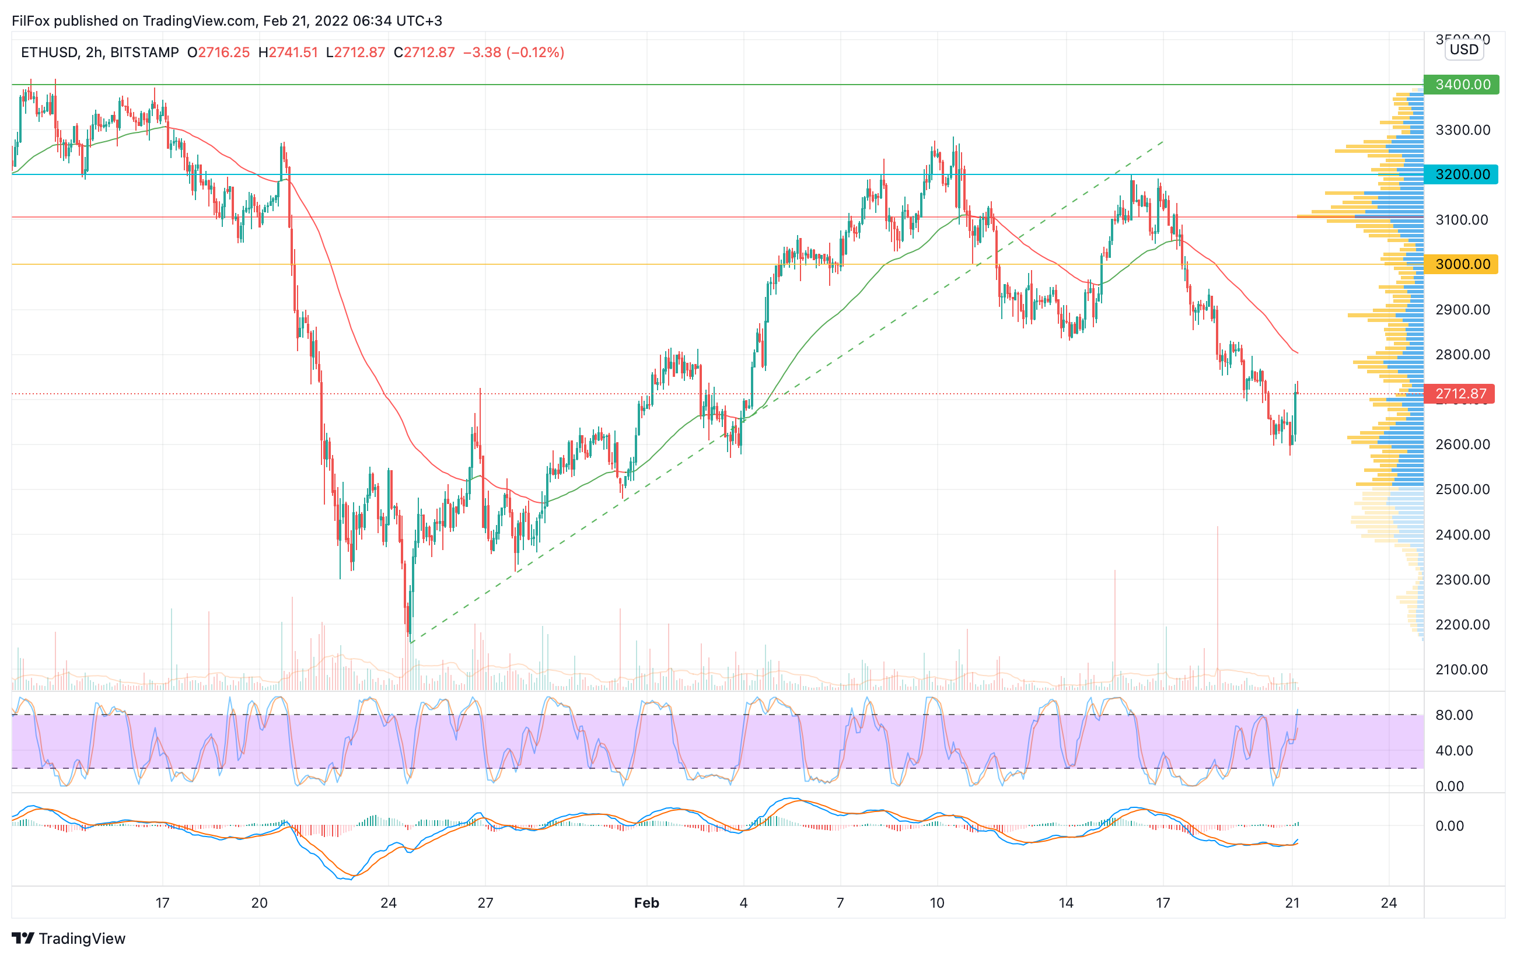Click the green 3400.00 price label
This screenshot has height=959, width=1517.
coord(1462,85)
